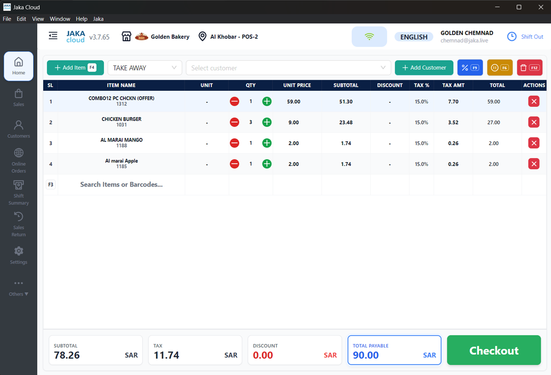
Task: Open the Customers section in the sidebar
Action: (x=19, y=129)
